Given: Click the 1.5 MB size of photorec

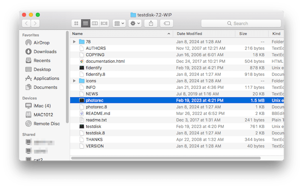Looking at the screenshot, I should click(258, 100).
